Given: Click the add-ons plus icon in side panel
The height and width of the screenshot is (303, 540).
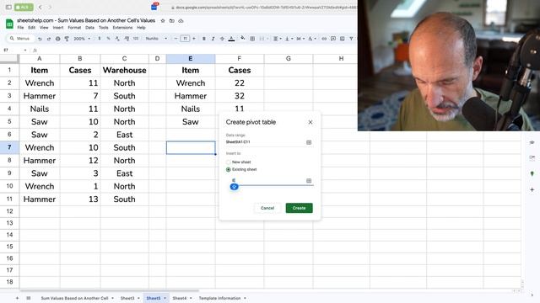Looking at the screenshot, I should 532,189.
